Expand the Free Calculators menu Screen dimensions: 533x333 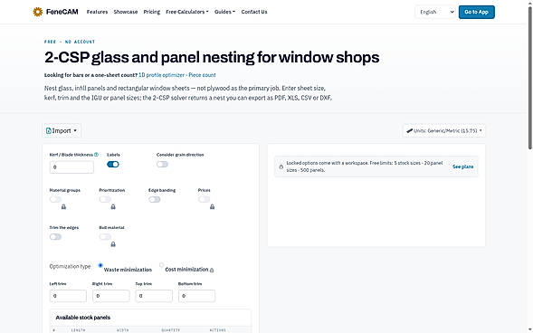(x=187, y=12)
